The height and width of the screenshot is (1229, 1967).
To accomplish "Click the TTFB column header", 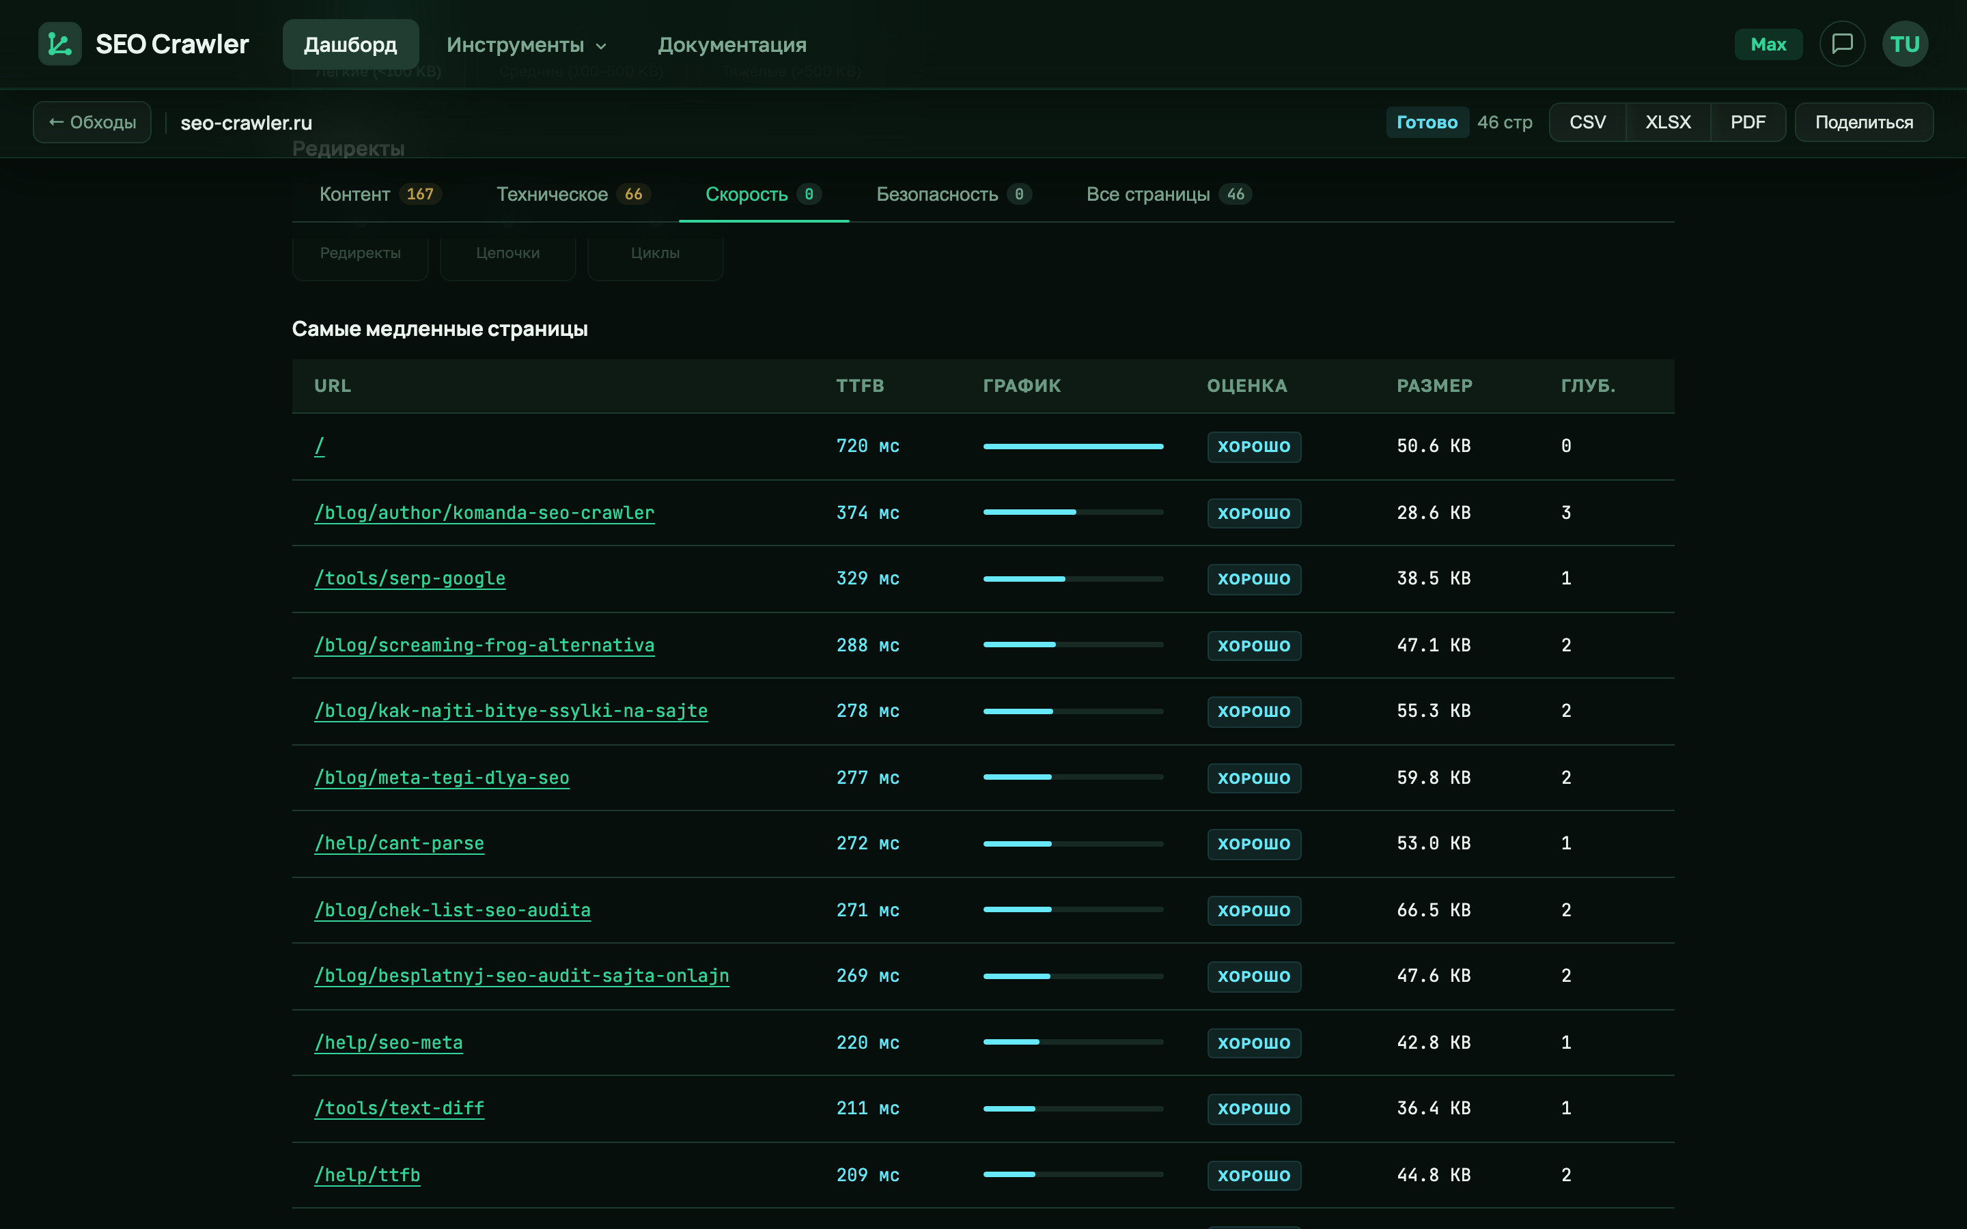I will [860, 386].
